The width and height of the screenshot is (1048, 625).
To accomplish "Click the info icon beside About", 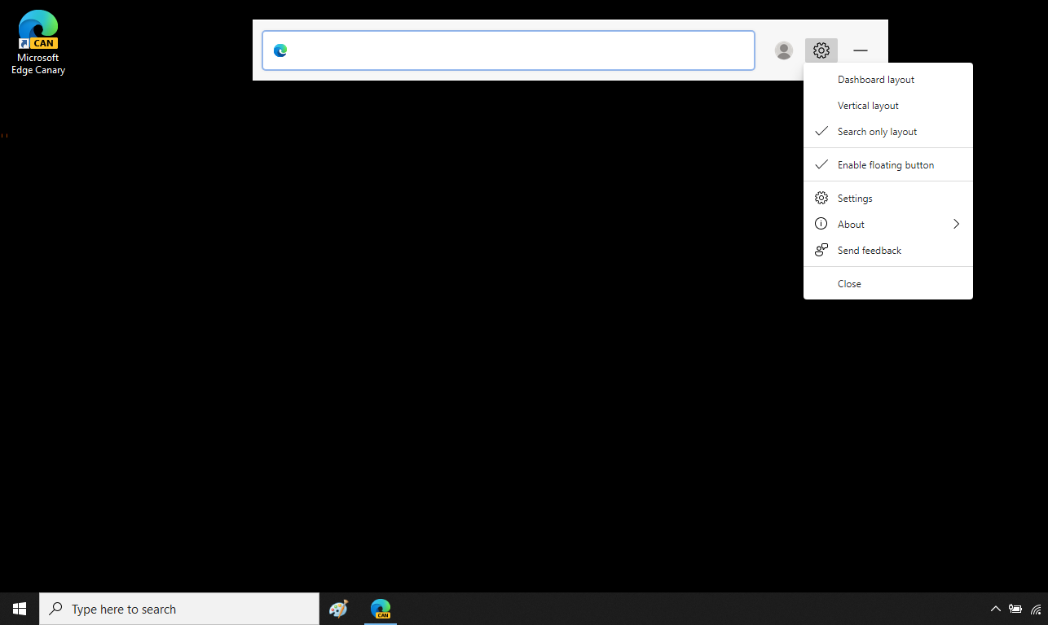I will coord(821,223).
